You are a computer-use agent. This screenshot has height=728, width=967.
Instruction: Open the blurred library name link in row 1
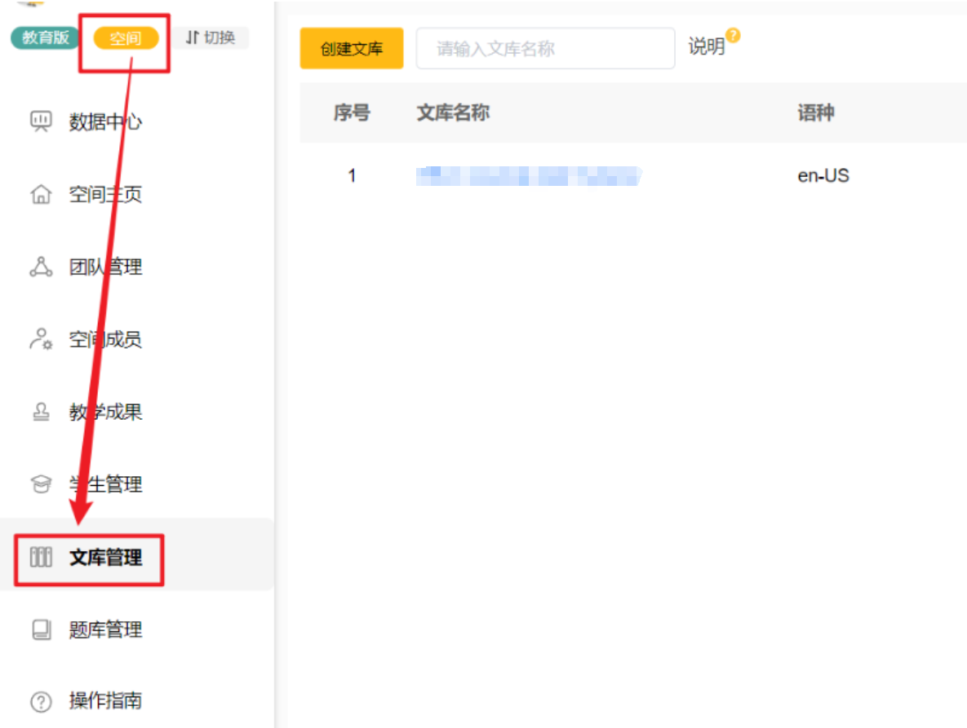pos(528,176)
